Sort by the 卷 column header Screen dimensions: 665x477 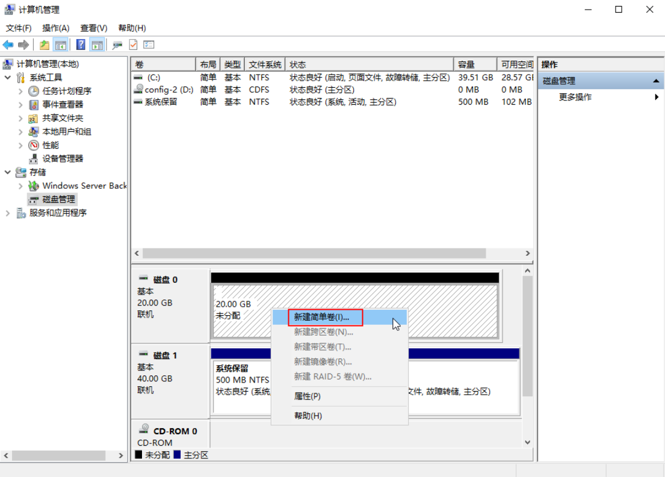163,64
